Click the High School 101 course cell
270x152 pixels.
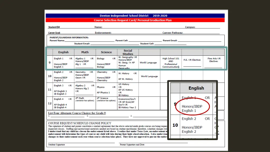(x=171, y=63)
